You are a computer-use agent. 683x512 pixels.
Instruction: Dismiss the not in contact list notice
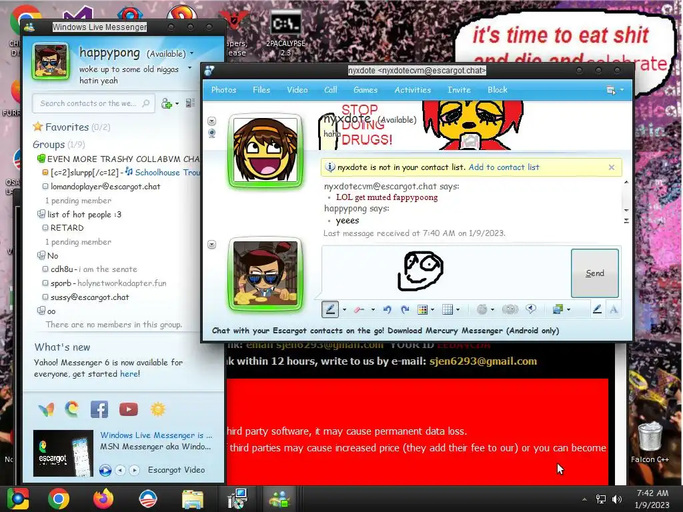click(612, 167)
